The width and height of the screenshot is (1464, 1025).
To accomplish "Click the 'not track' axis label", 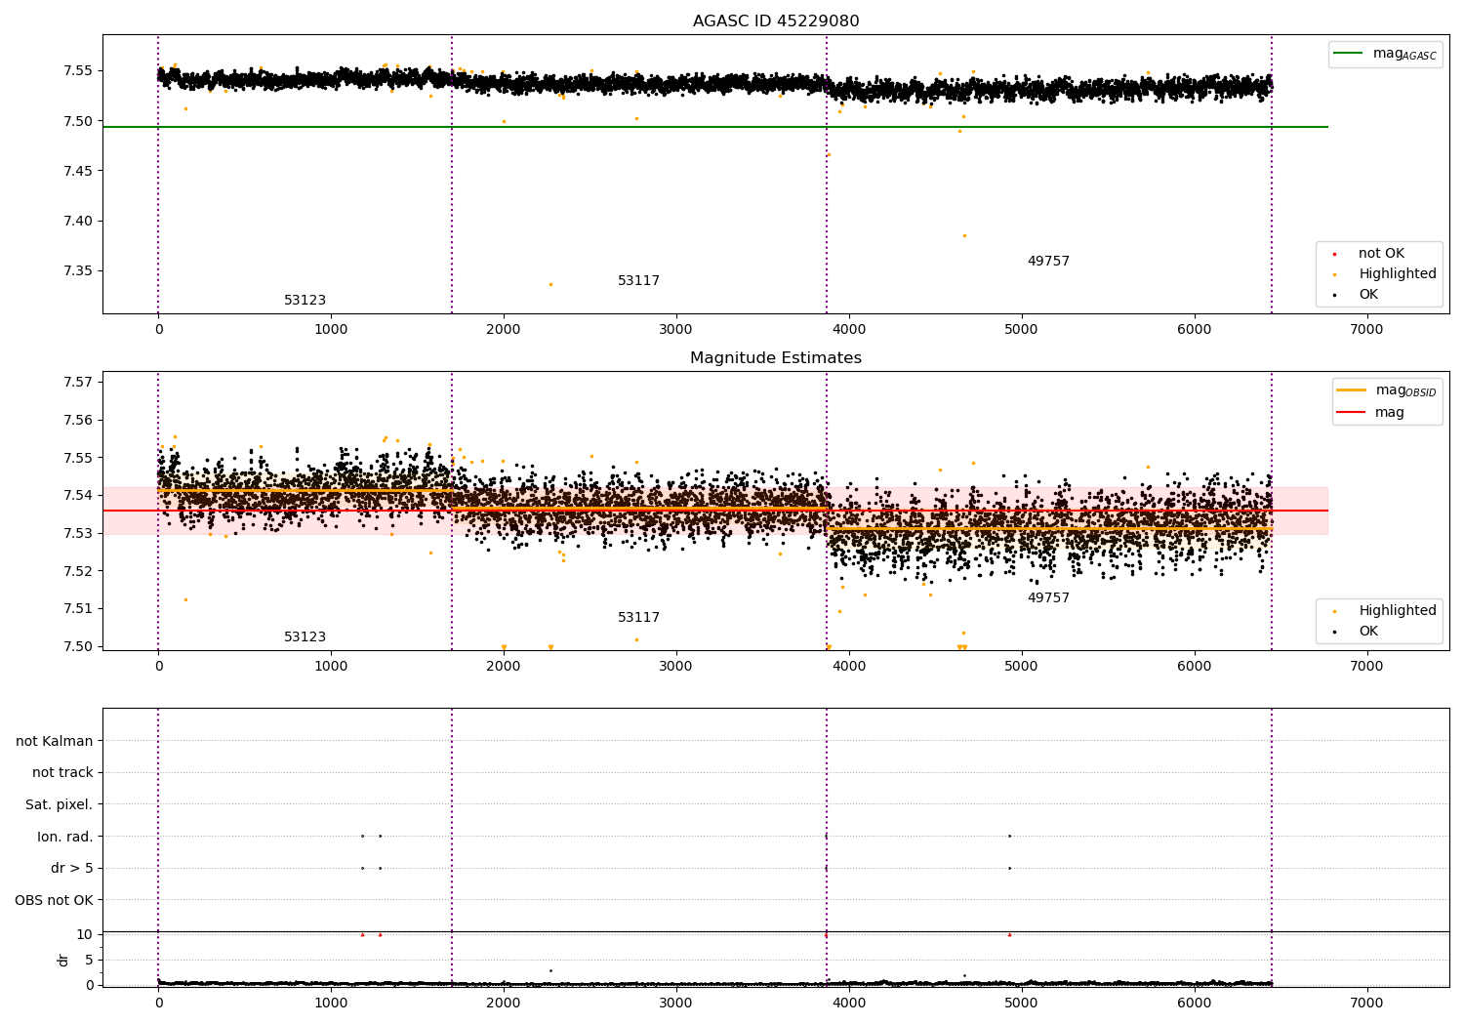I will [x=62, y=773].
